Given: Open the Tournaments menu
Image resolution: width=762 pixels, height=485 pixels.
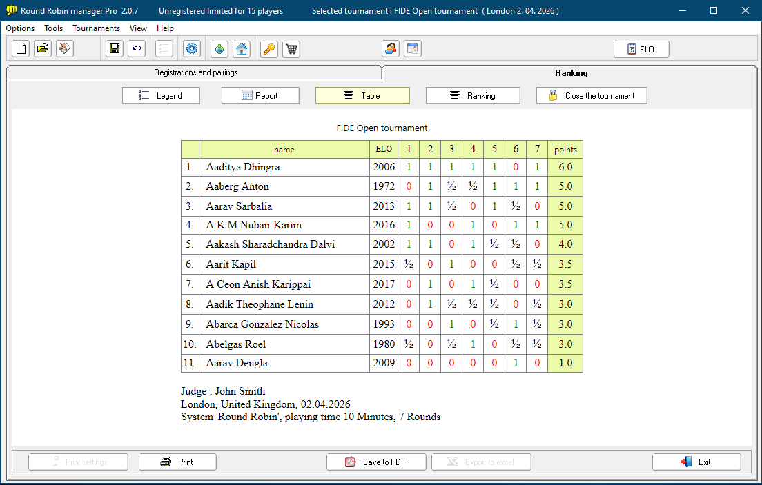Looking at the screenshot, I should [x=96, y=28].
